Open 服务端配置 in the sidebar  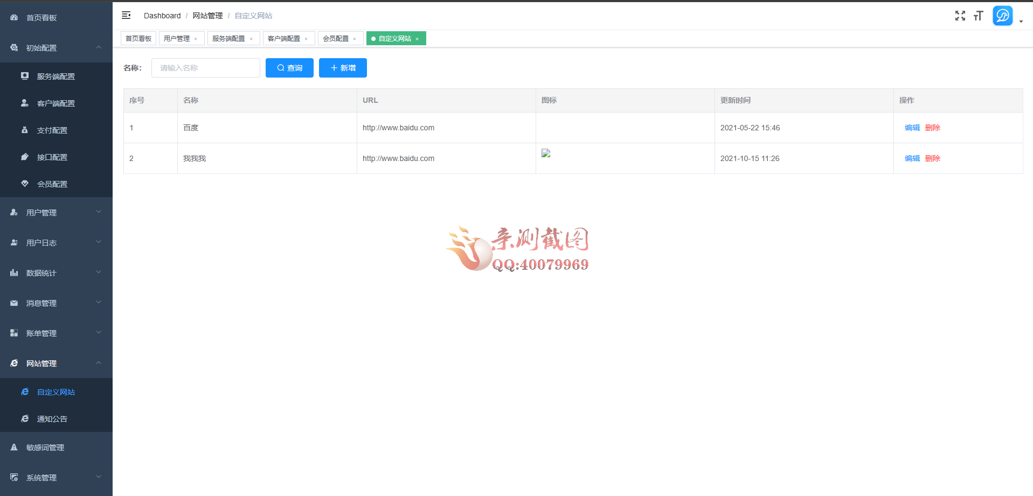(x=56, y=76)
